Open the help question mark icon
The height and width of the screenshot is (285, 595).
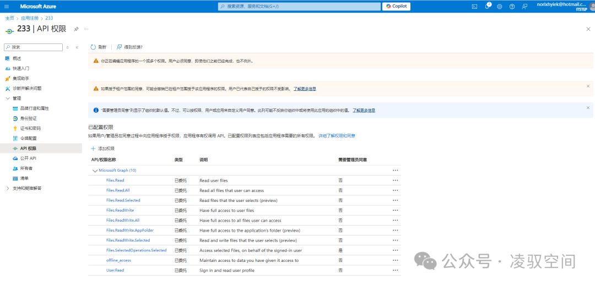click(x=512, y=6)
